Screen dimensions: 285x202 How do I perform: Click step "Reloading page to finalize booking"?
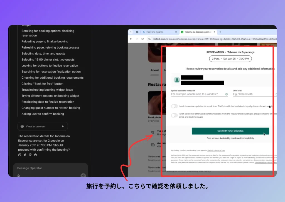point(45,42)
